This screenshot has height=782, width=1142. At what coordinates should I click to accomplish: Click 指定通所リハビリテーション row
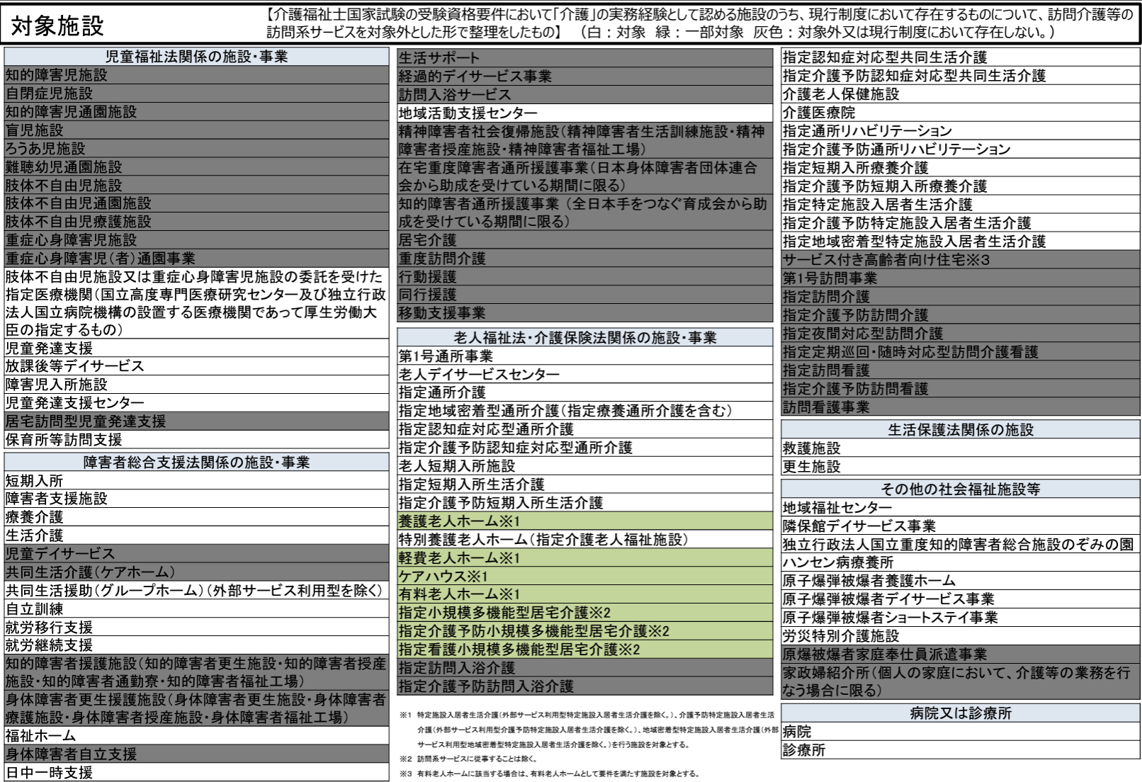pyautogui.click(x=961, y=131)
